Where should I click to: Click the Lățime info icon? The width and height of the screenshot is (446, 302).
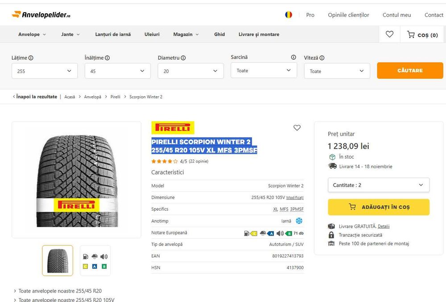click(31, 58)
